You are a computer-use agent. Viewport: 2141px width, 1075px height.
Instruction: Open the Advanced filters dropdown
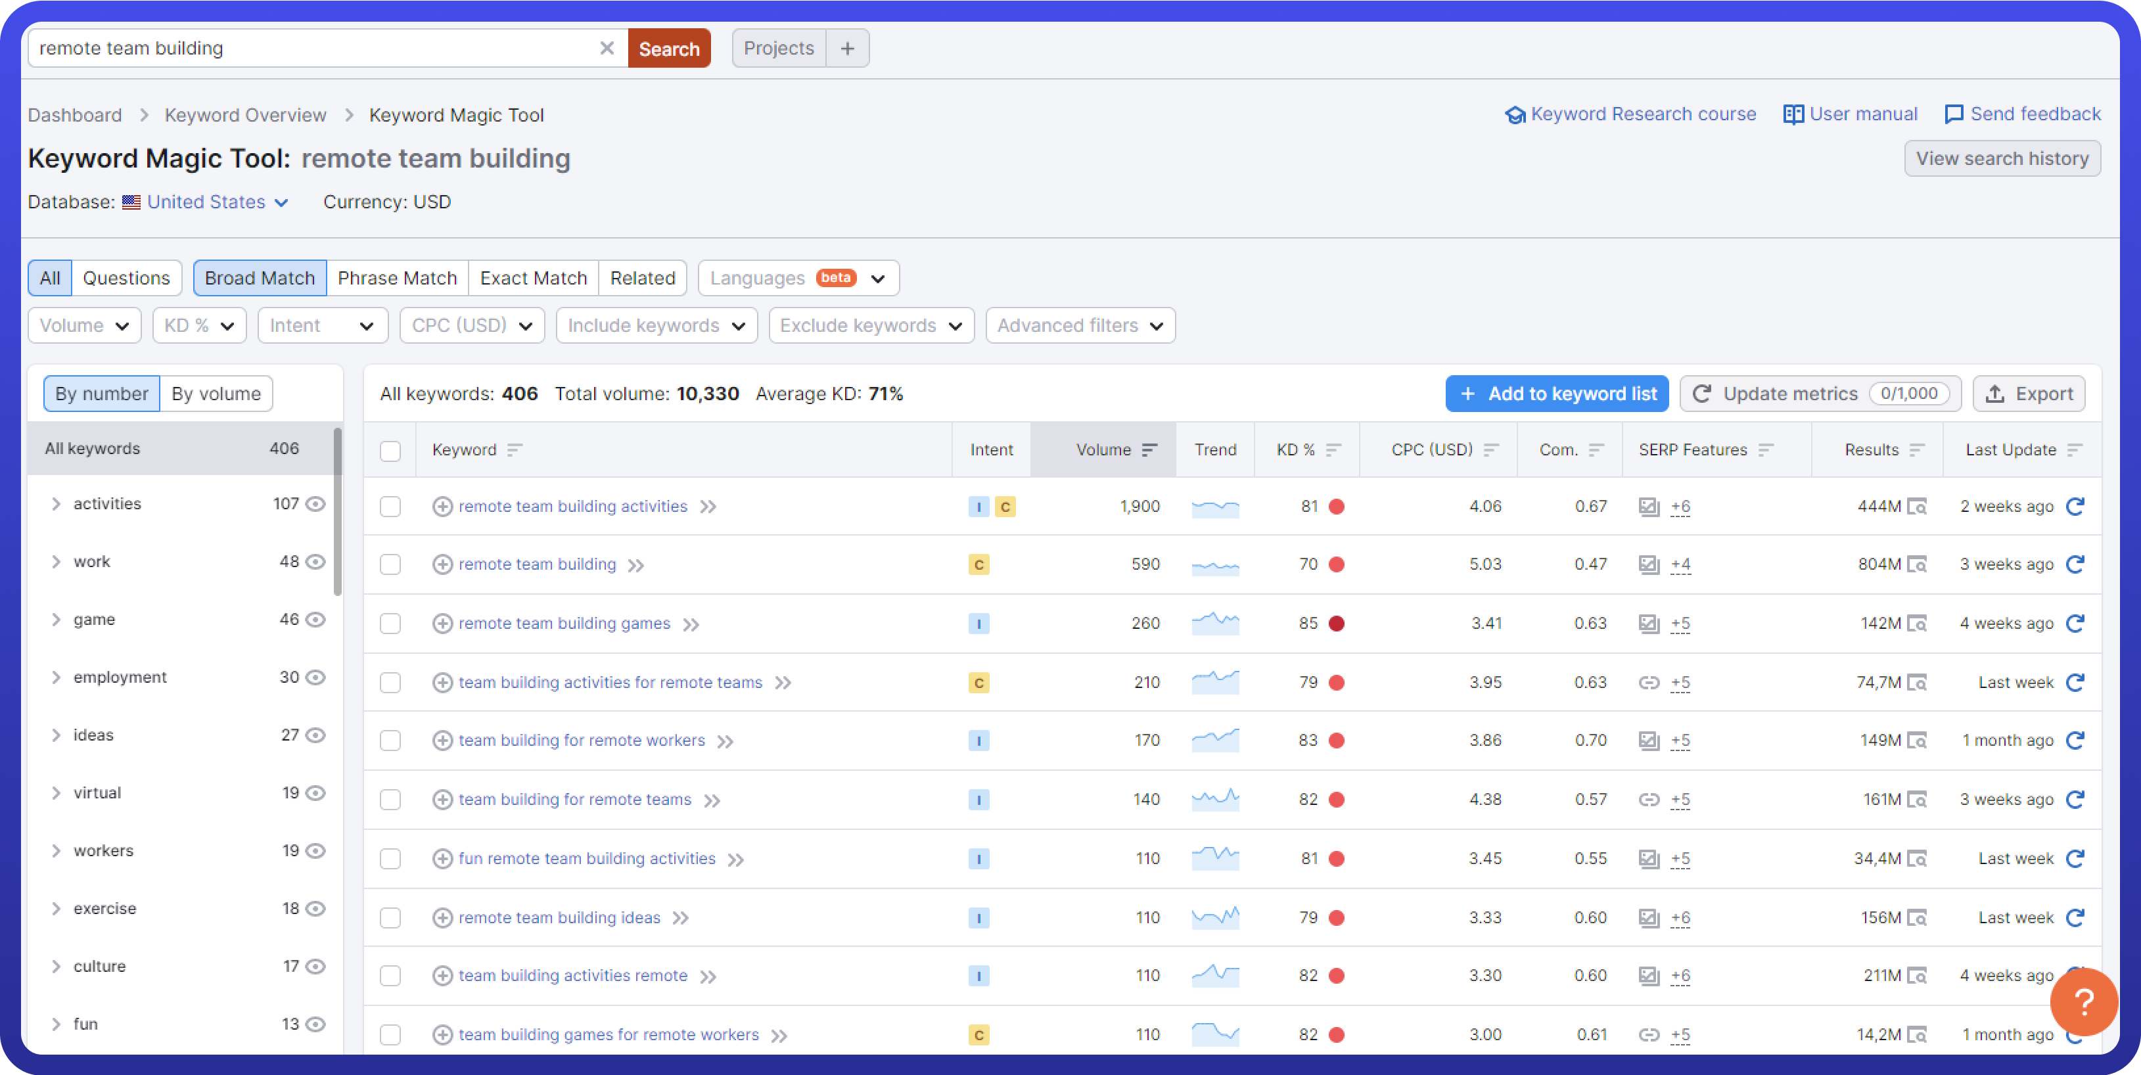[x=1080, y=326]
